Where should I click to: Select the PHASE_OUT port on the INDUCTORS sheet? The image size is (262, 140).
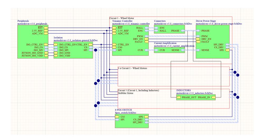tap(179, 97)
